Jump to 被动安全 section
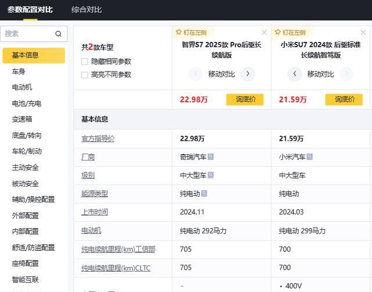 coord(25,183)
